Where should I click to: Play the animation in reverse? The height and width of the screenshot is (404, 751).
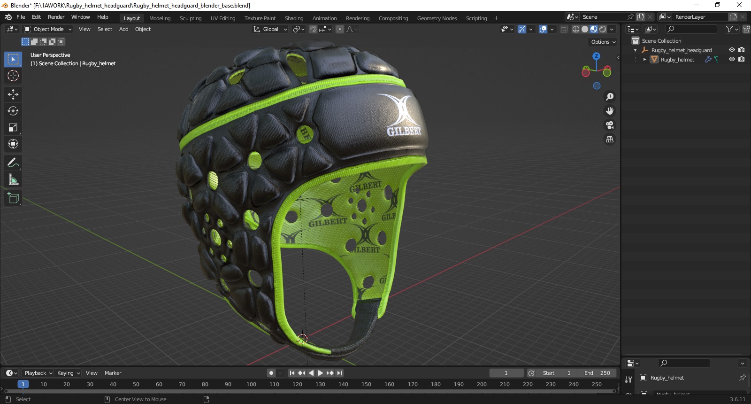pyautogui.click(x=311, y=373)
